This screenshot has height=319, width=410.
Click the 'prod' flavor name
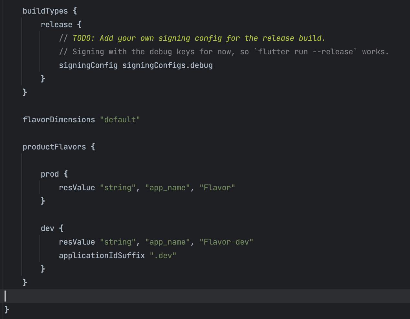50,174
